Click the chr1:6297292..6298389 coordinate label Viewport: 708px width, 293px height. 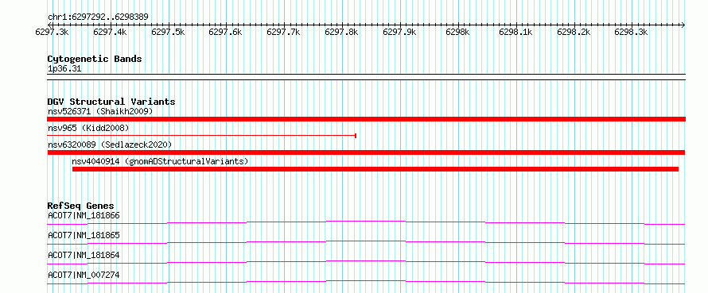point(98,17)
